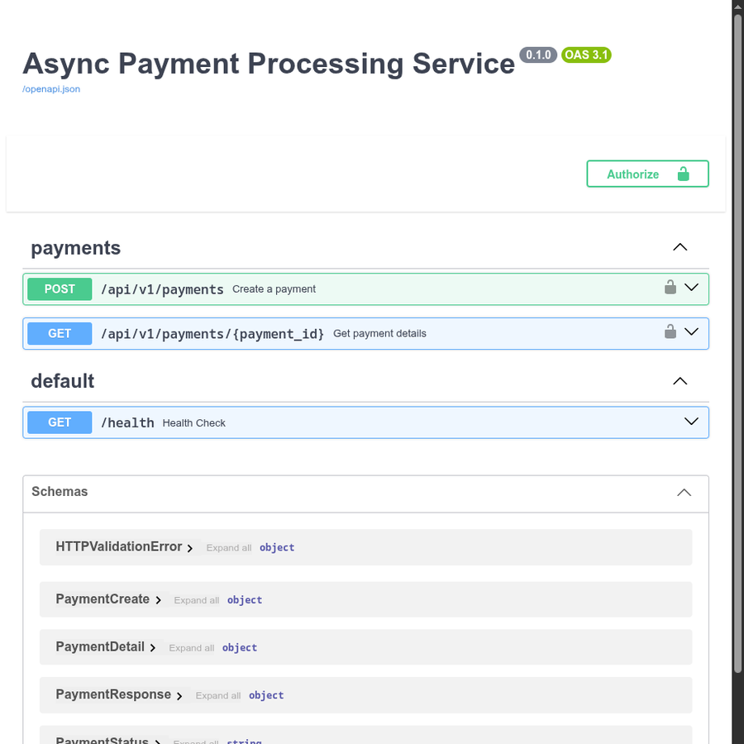Collapse the Schemas panel arrow
744x744 pixels.
(x=684, y=493)
